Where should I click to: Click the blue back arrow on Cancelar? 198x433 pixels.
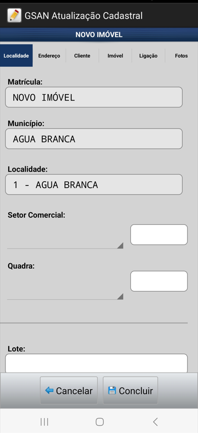[x=49, y=391]
